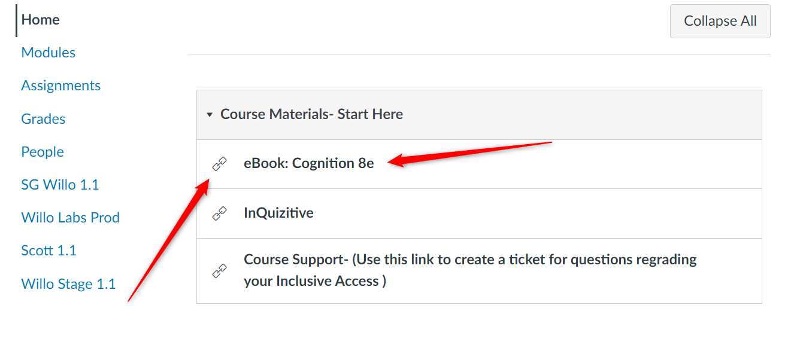The width and height of the screenshot is (806, 360).
Task: Collapse the Course Materials module using its triangle
Action: (x=210, y=114)
